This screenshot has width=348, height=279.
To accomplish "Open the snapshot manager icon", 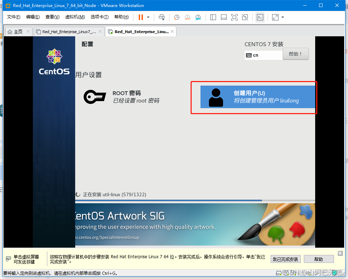I will pos(198,17).
